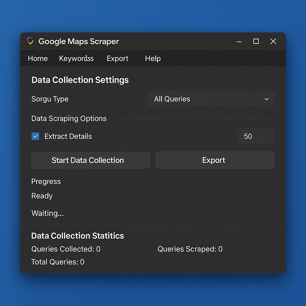This screenshot has width=306, height=306.
Task: Open the Help menu
Action: pyautogui.click(x=153, y=58)
